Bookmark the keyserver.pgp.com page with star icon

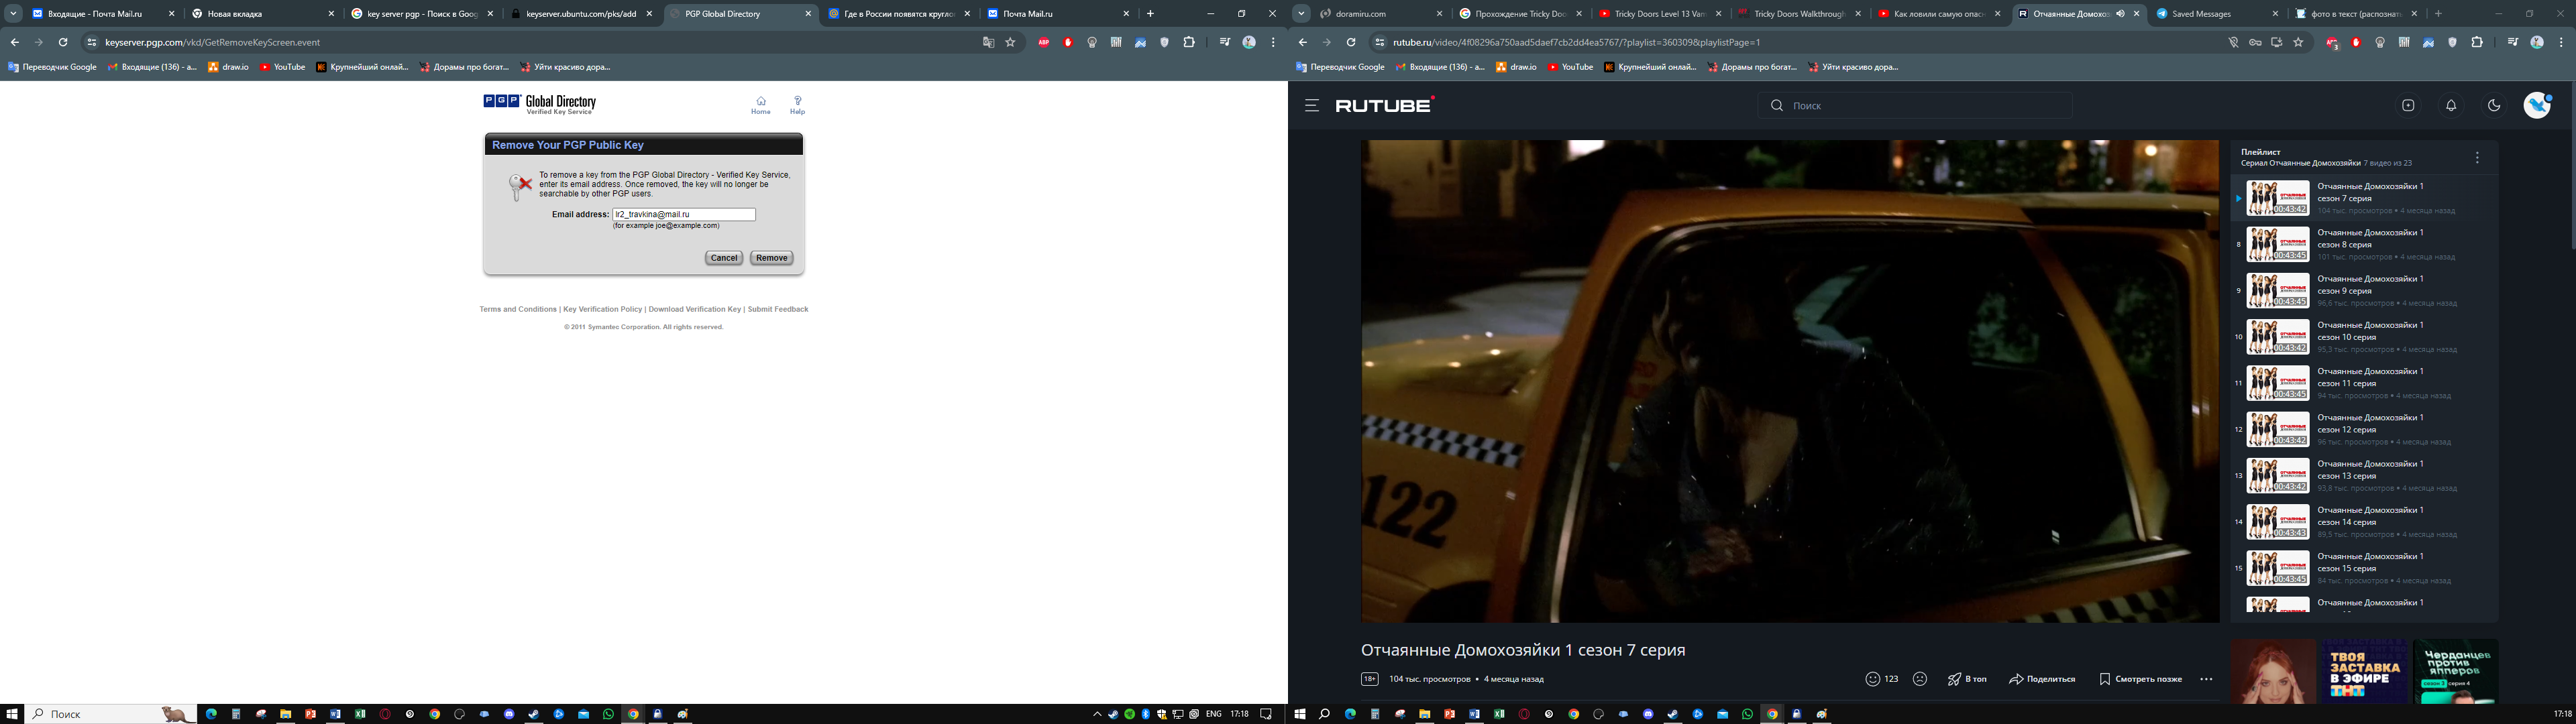coord(1010,42)
